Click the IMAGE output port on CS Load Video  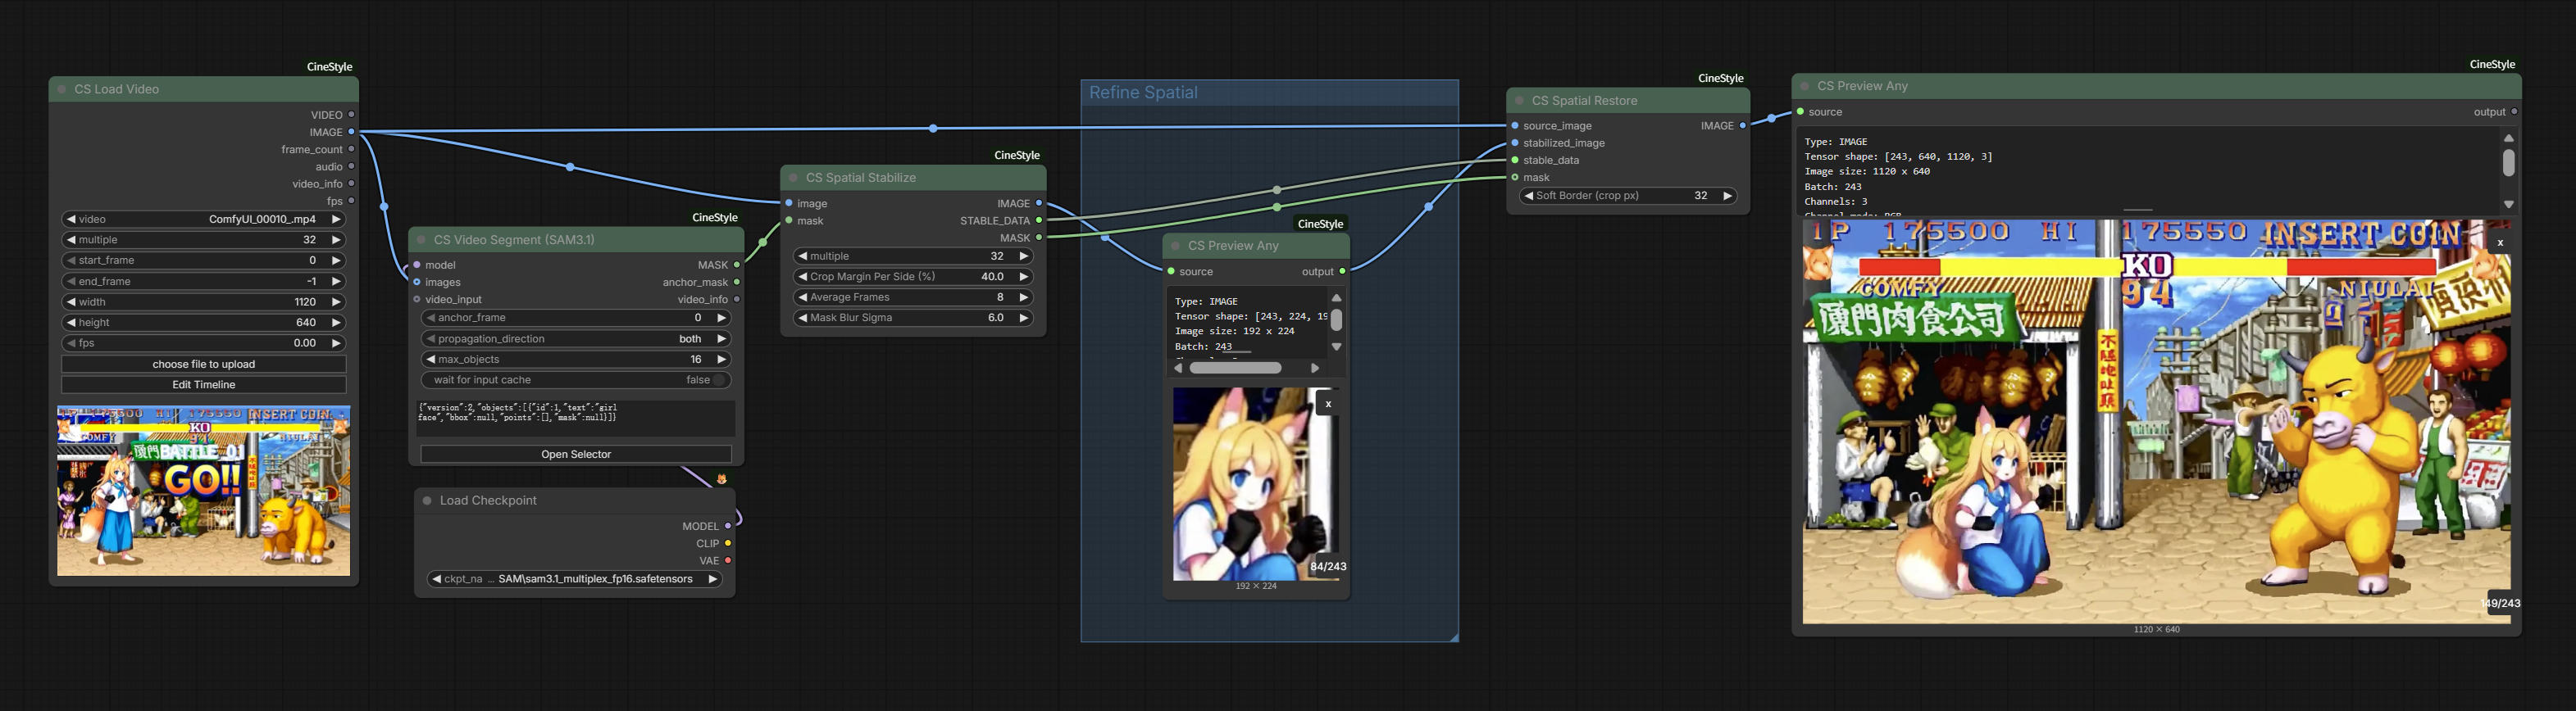point(351,132)
